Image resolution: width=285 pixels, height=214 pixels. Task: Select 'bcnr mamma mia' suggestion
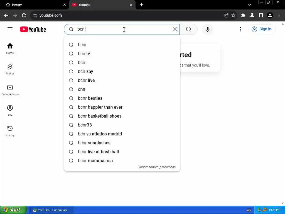point(122,161)
